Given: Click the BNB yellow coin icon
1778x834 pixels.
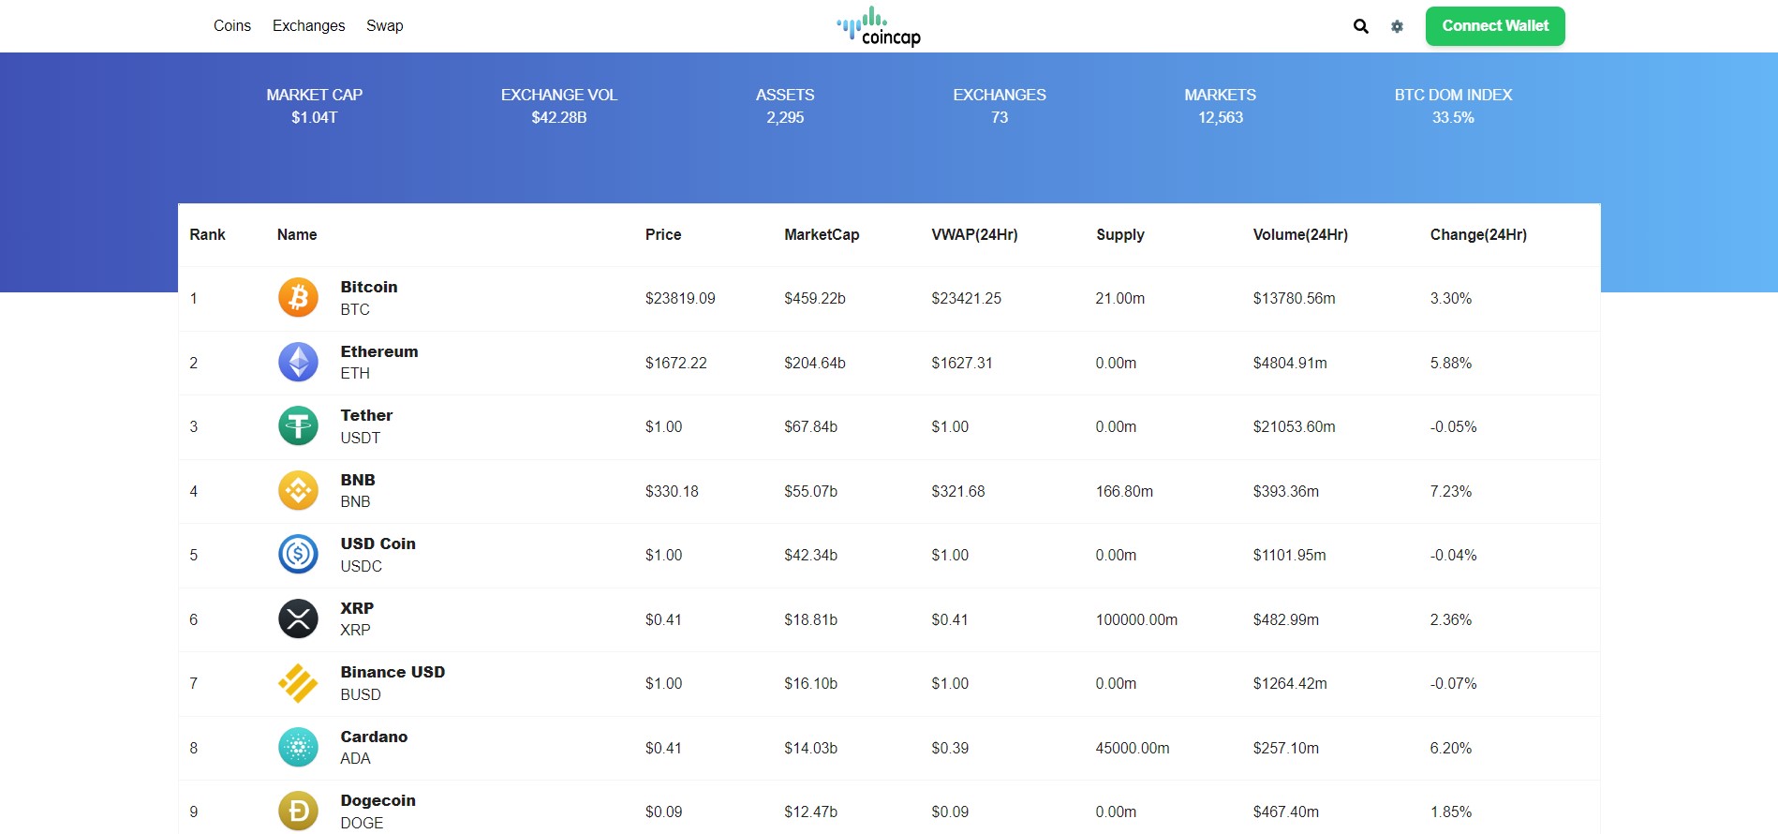Looking at the screenshot, I should click(298, 490).
